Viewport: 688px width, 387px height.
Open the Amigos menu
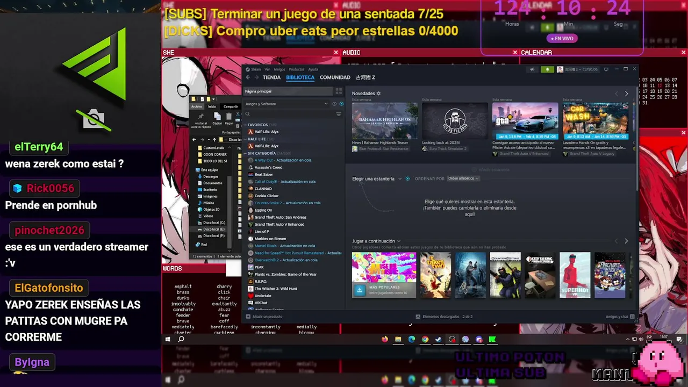(279, 69)
